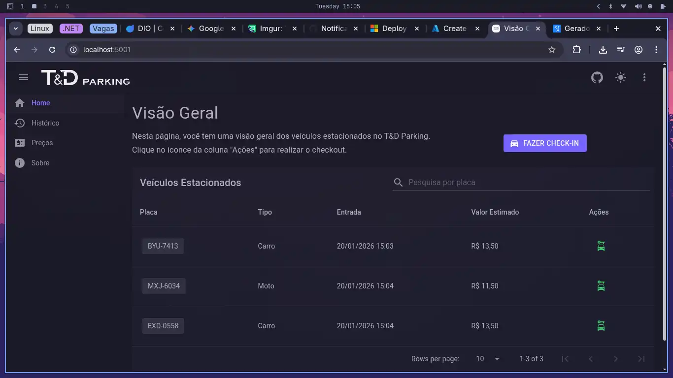This screenshot has width=673, height=378.
Task: Expand the Rows per page dropdown
Action: tap(488, 359)
